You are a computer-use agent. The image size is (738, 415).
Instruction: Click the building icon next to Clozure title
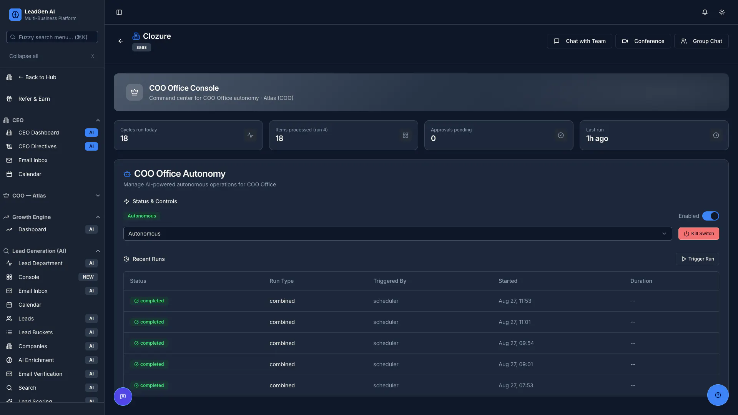pos(136,36)
